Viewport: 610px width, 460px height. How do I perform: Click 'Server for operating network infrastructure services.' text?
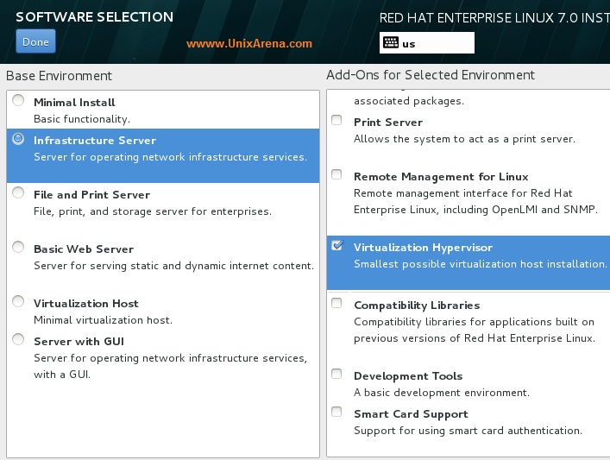pos(170,157)
